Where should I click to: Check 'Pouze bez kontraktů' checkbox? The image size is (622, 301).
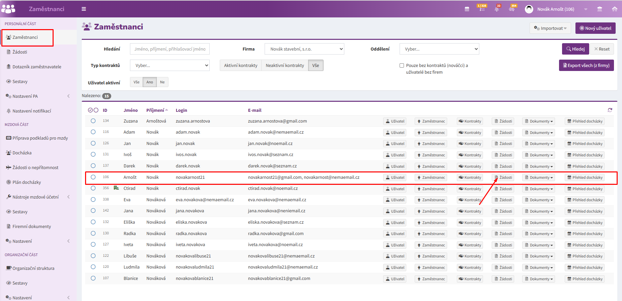coord(402,66)
